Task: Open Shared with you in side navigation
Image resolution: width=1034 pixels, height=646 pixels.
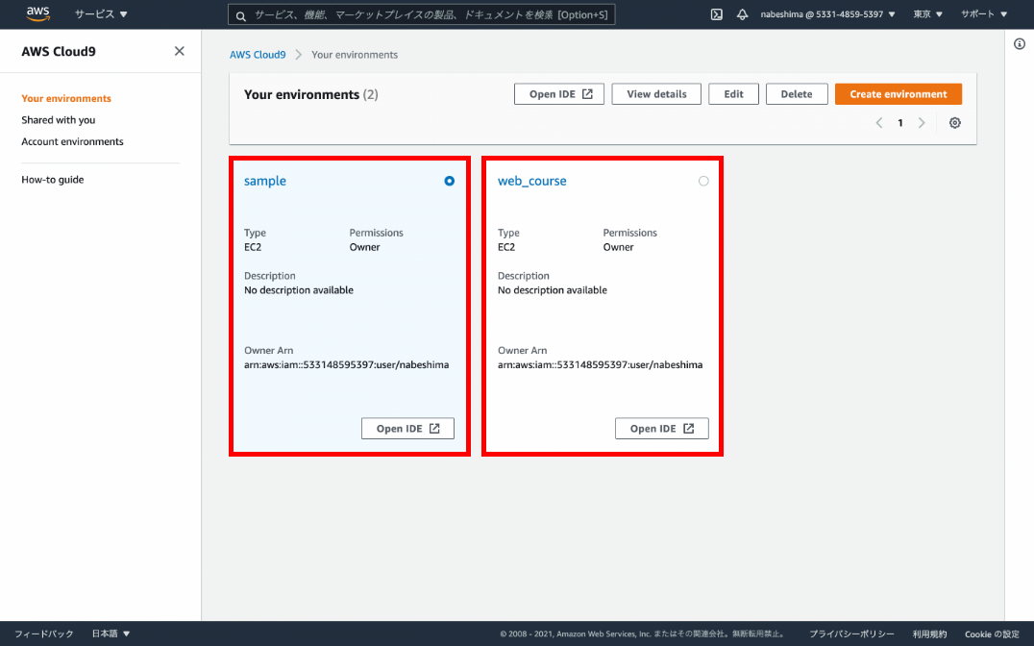Action: coord(58,120)
